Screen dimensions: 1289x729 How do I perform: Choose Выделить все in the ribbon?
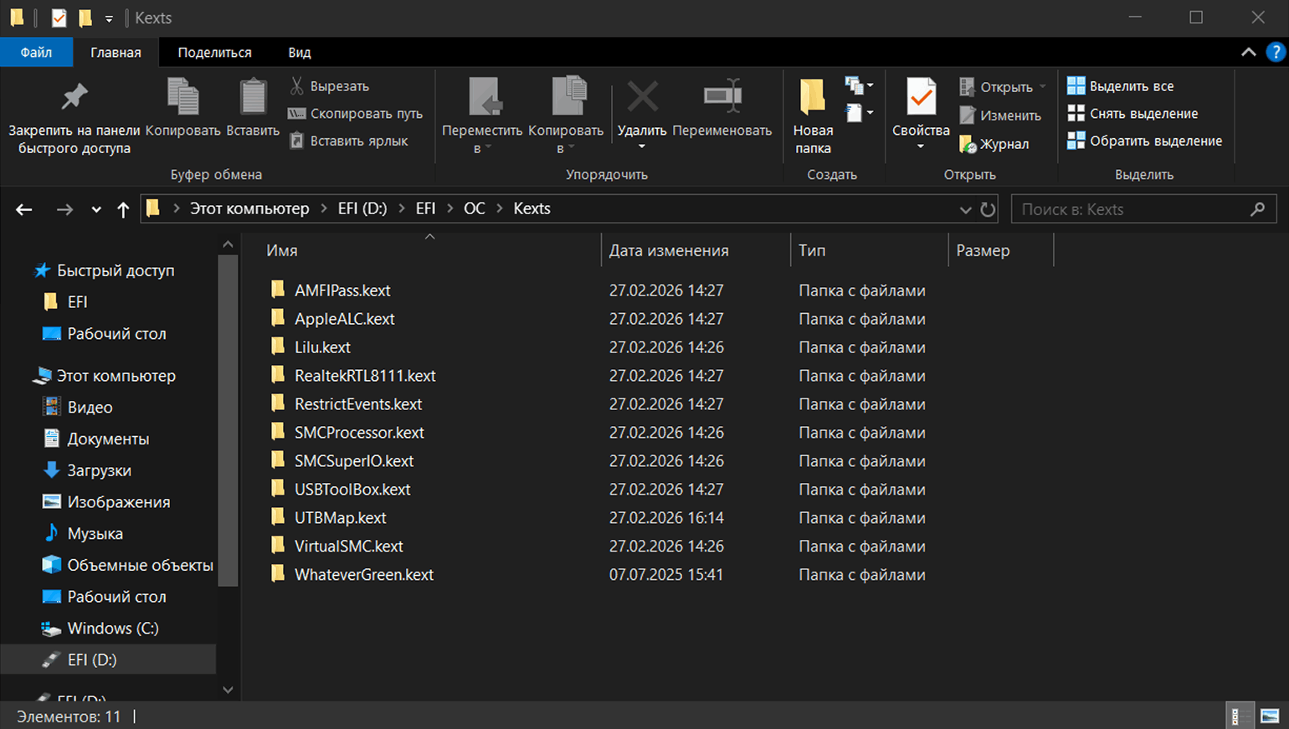tap(1121, 86)
